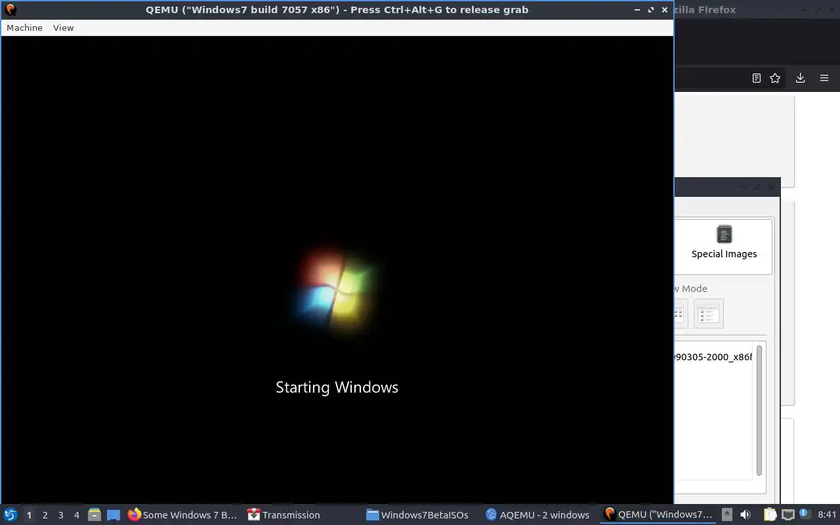Switch to workspace 3

pyautogui.click(x=60, y=515)
